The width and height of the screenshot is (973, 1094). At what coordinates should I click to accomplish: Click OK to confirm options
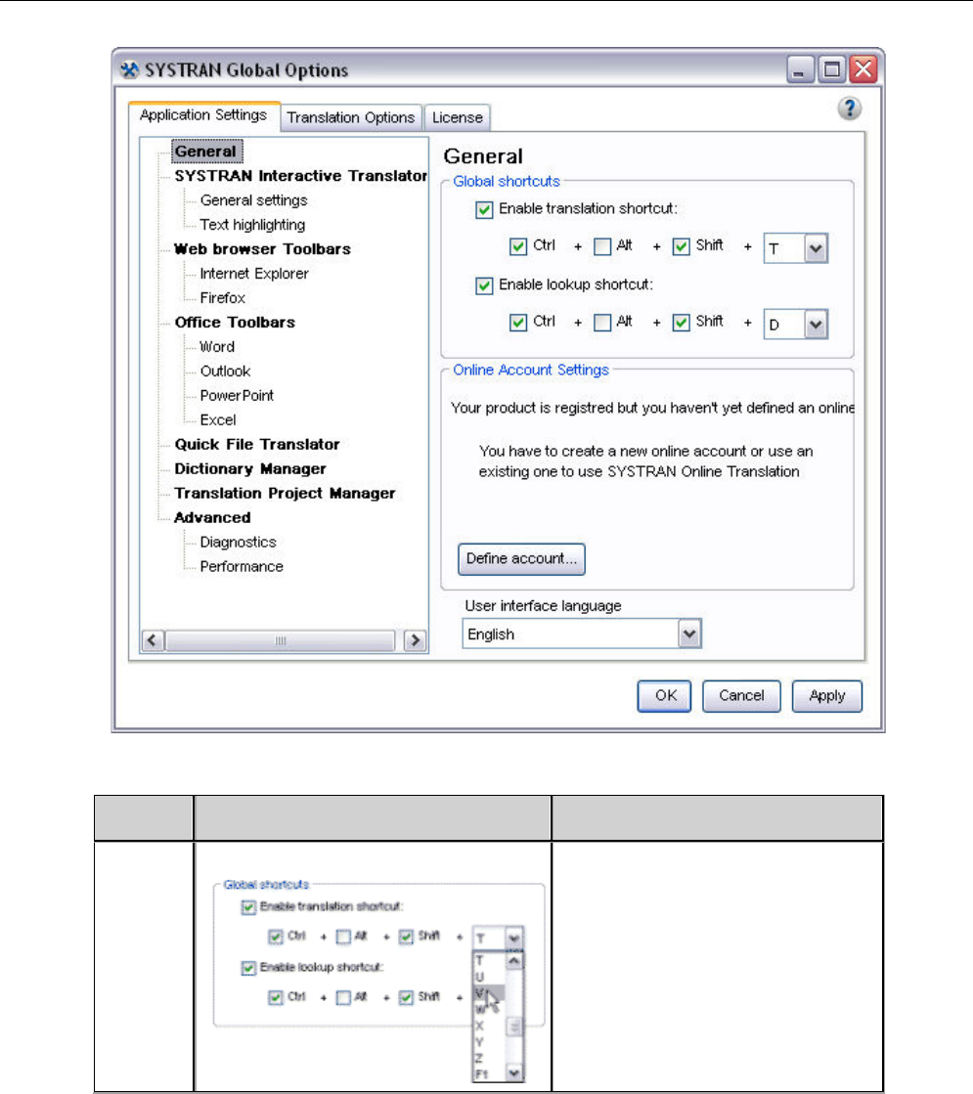[x=665, y=696]
